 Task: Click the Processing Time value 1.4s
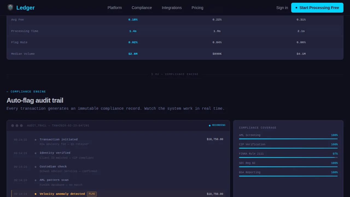point(133,31)
